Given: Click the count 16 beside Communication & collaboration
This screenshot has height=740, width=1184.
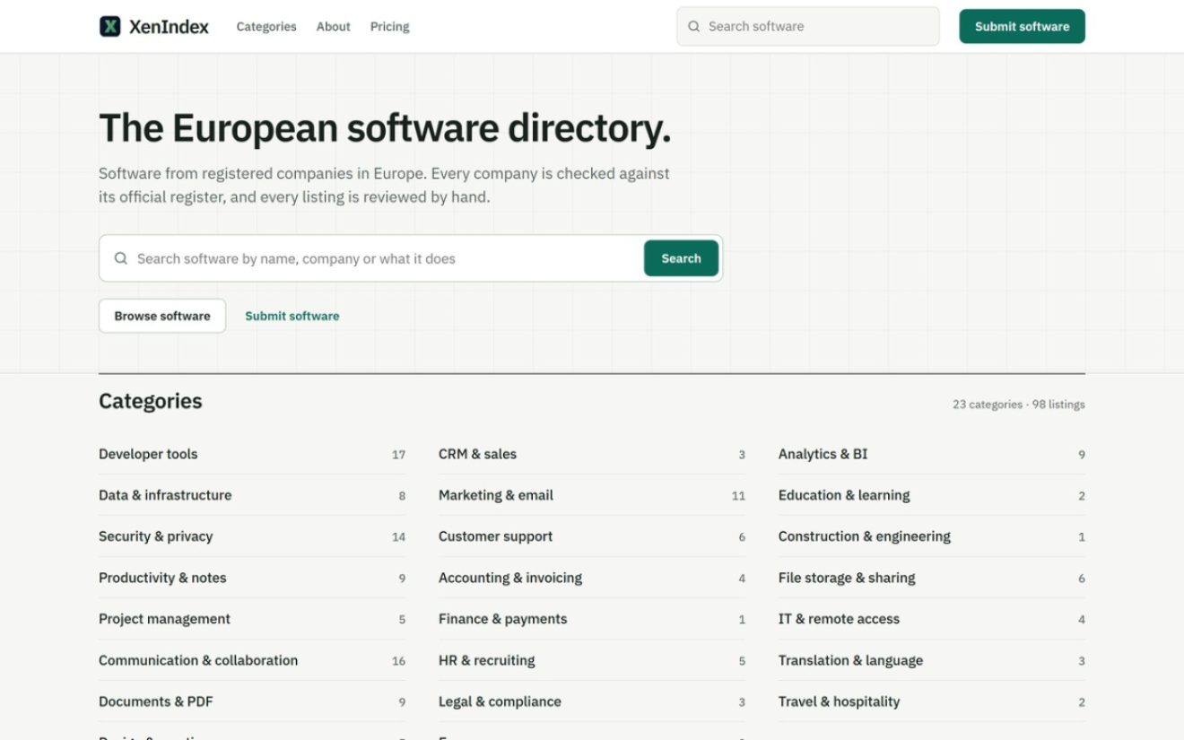Looking at the screenshot, I should click(x=398, y=661).
